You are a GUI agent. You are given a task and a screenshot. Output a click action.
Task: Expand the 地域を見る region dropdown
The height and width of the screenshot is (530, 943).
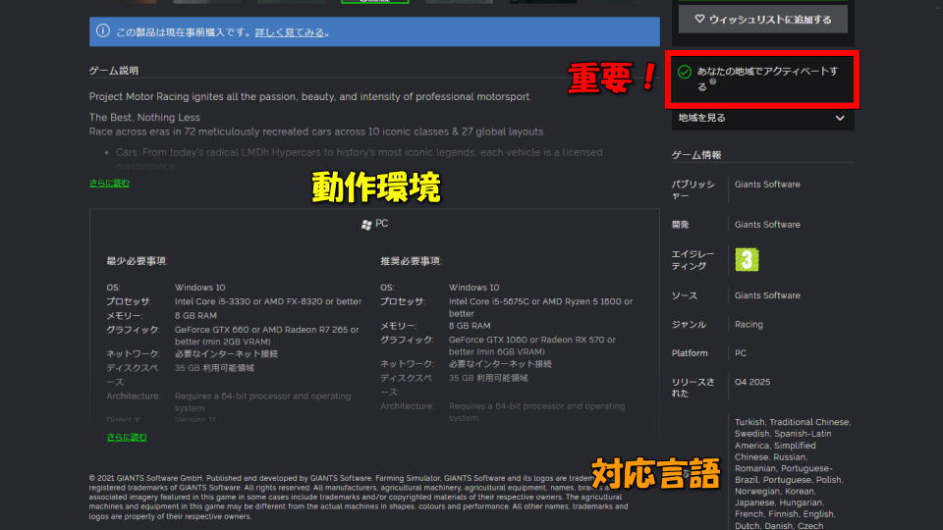pyautogui.click(x=762, y=118)
